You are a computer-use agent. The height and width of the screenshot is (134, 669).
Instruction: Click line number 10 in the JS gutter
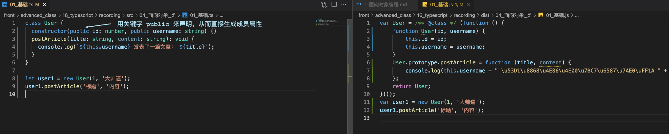click(x=367, y=94)
